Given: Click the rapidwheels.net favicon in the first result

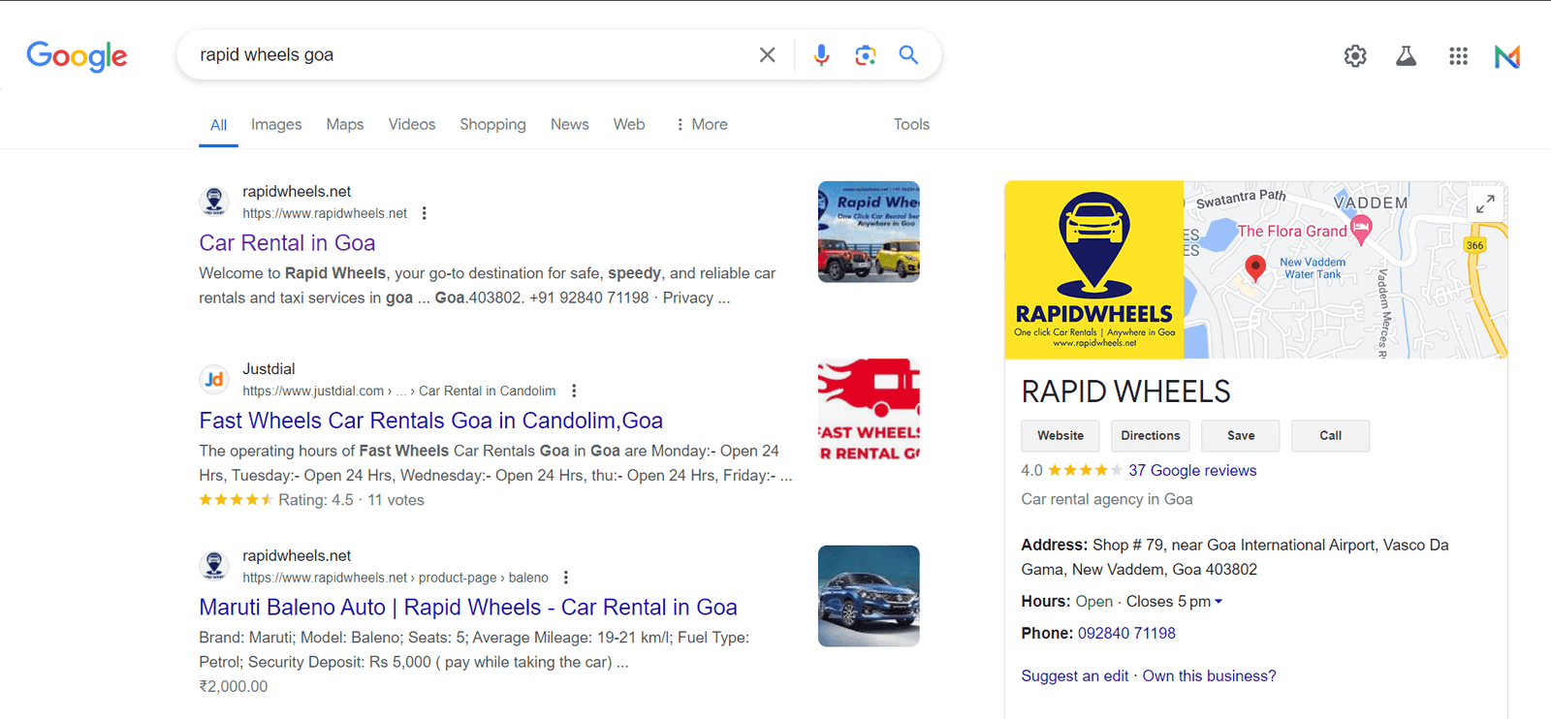Looking at the screenshot, I should pyautogui.click(x=214, y=202).
